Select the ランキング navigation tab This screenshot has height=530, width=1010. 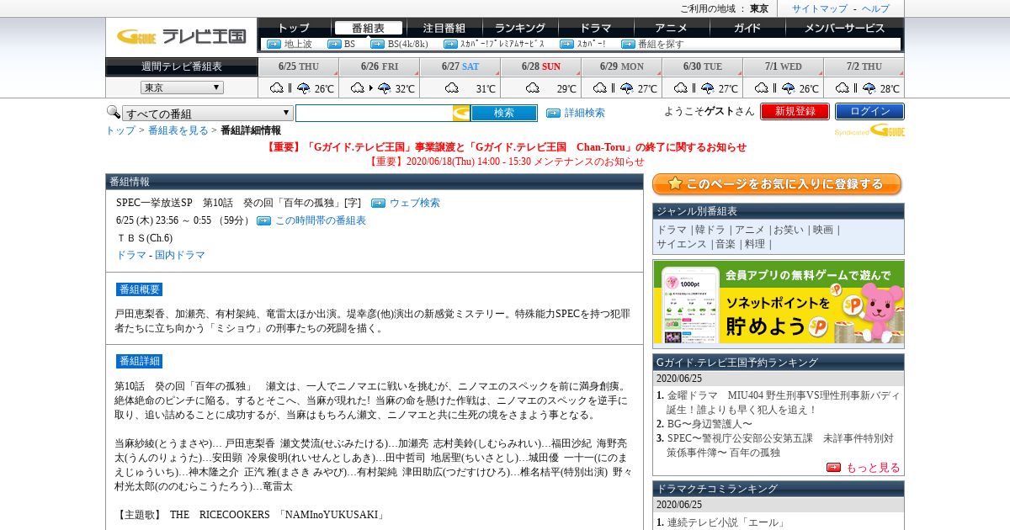(520, 28)
